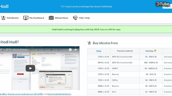
Task: Open How to get testnet bitcoins link
Action: click(59, 94)
